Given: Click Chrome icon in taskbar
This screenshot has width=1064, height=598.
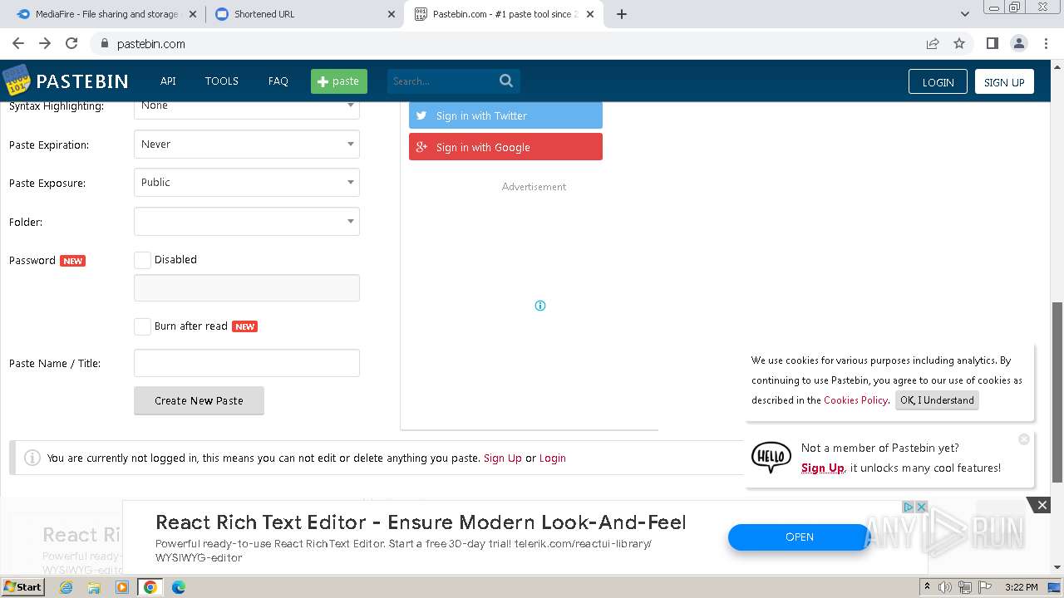Looking at the screenshot, I should pyautogui.click(x=150, y=587).
